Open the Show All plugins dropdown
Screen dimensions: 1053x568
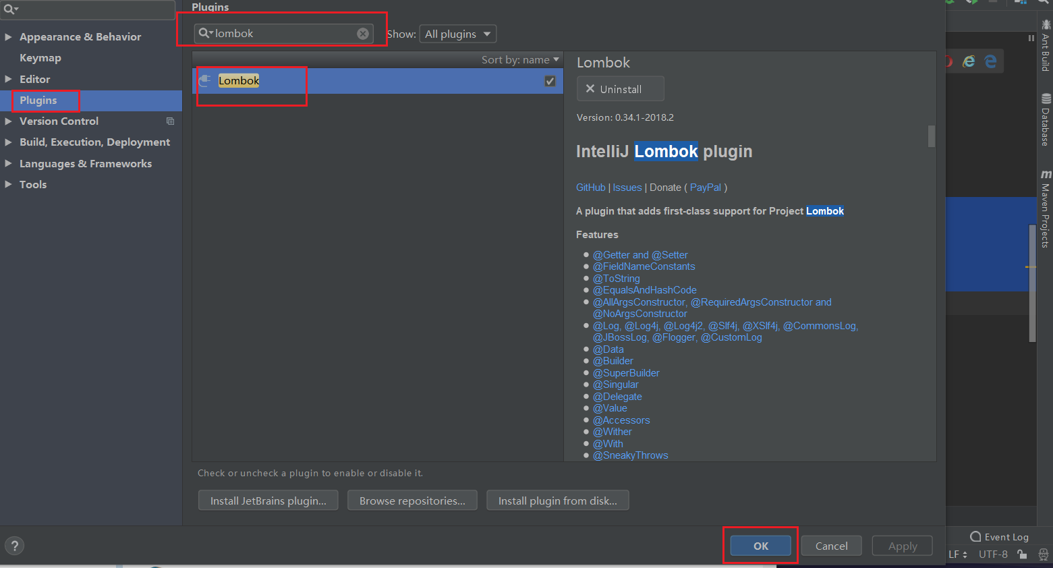coord(458,34)
